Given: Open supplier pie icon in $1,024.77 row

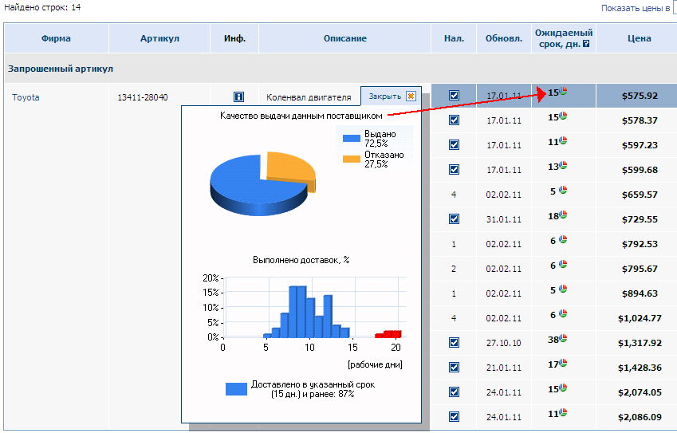Looking at the screenshot, I should (563, 313).
